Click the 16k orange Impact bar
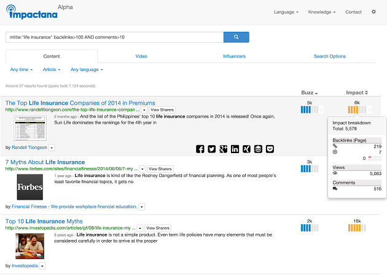This screenshot has width=387, height=275. click(x=357, y=228)
